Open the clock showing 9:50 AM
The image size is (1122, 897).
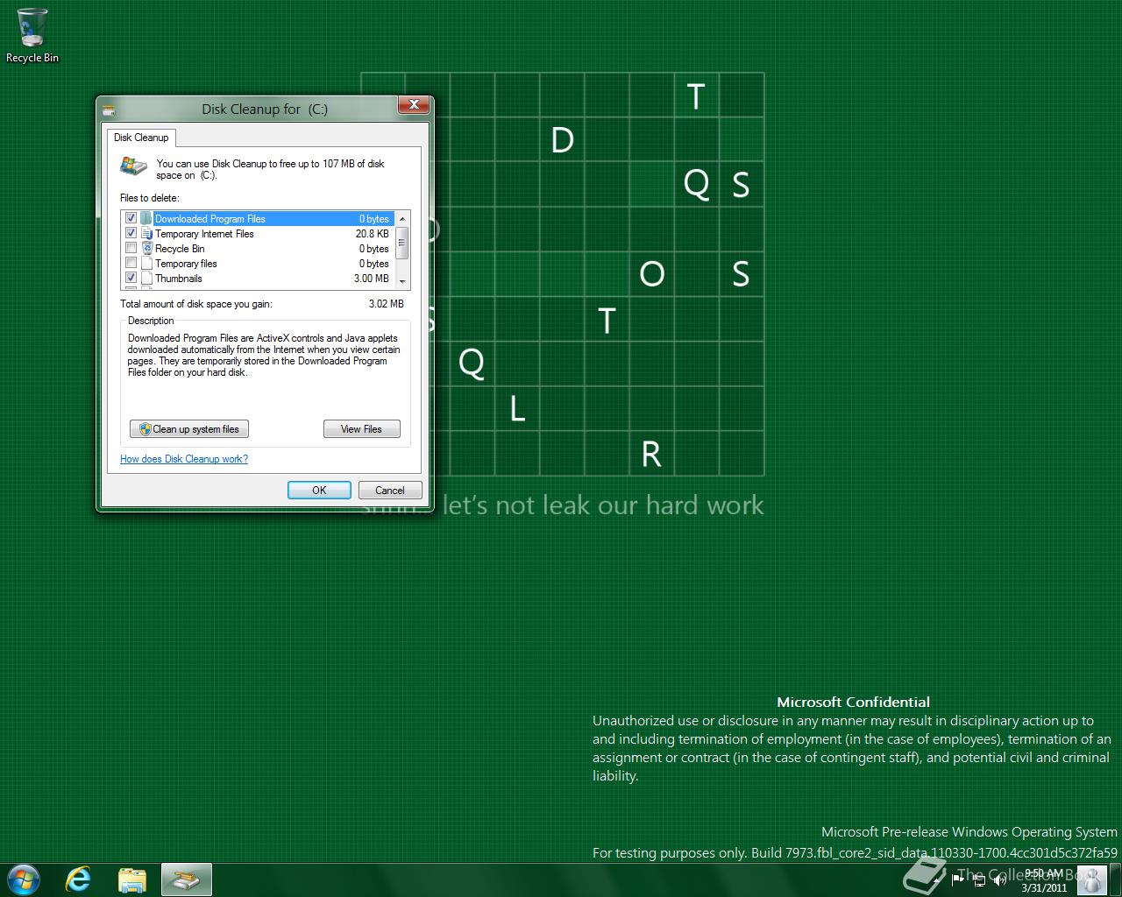point(1043,880)
